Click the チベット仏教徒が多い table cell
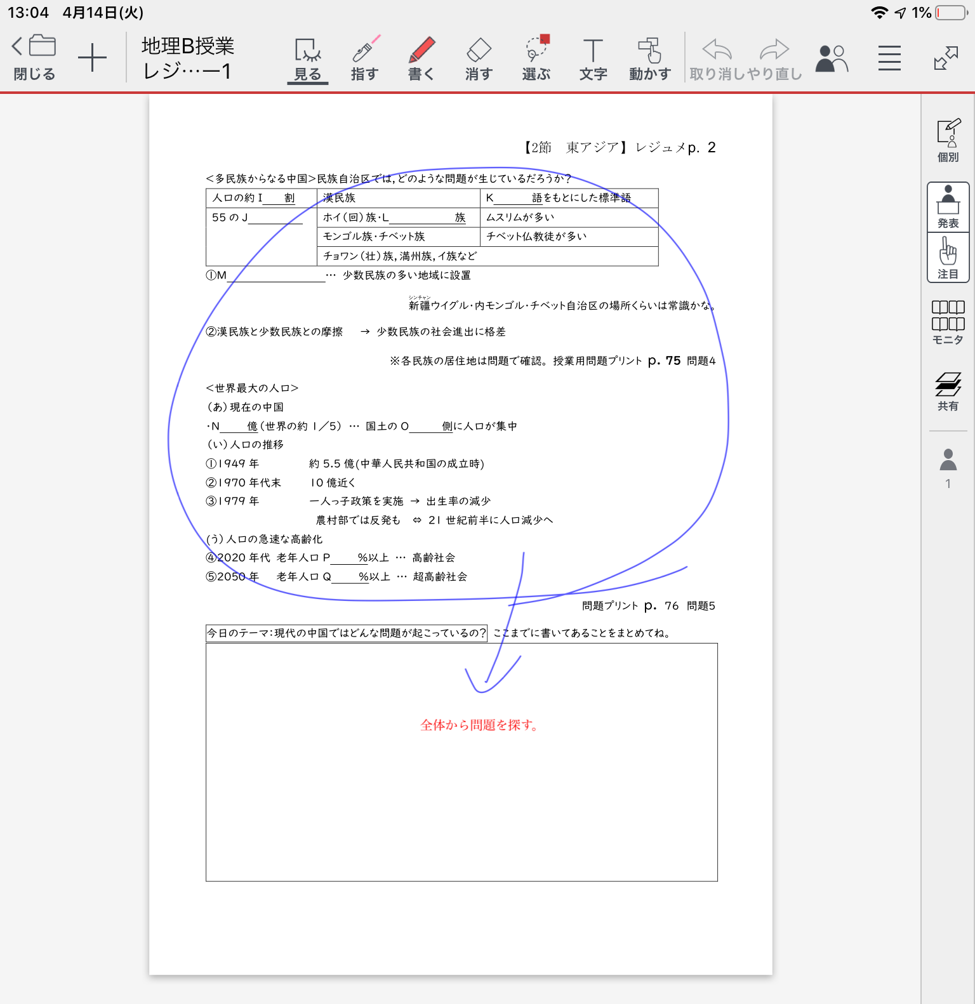The width and height of the screenshot is (975, 1004). pos(569,236)
